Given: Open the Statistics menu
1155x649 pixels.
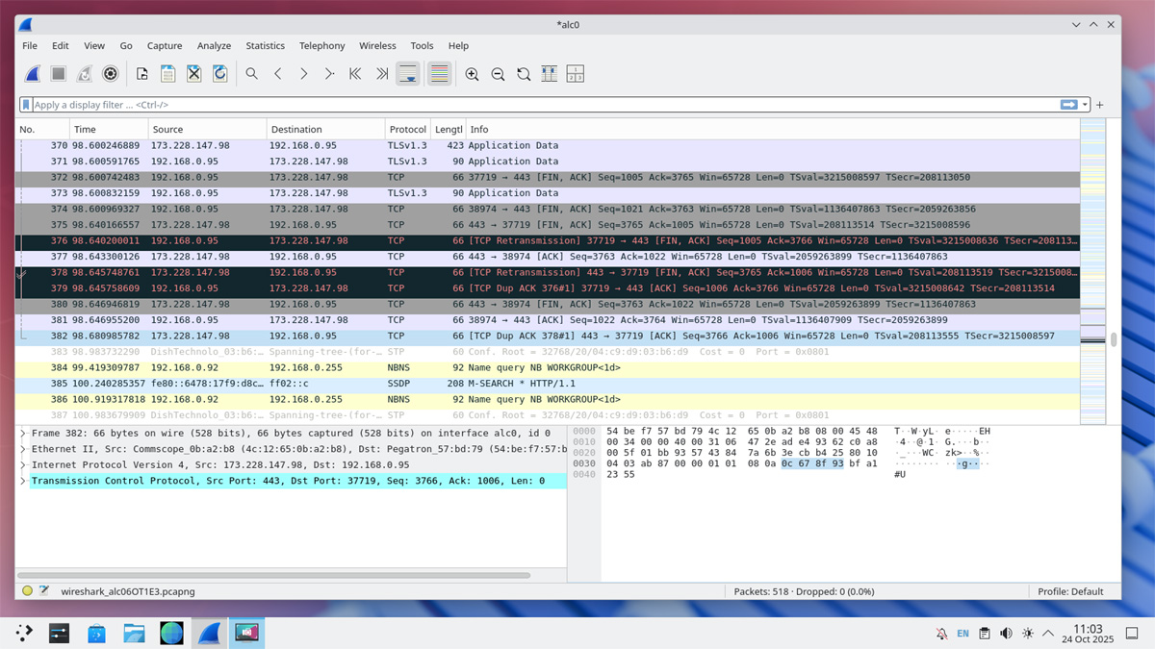Looking at the screenshot, I should tap(265, 45).
